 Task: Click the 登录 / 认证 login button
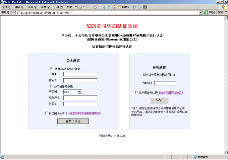tap(73, 121)
